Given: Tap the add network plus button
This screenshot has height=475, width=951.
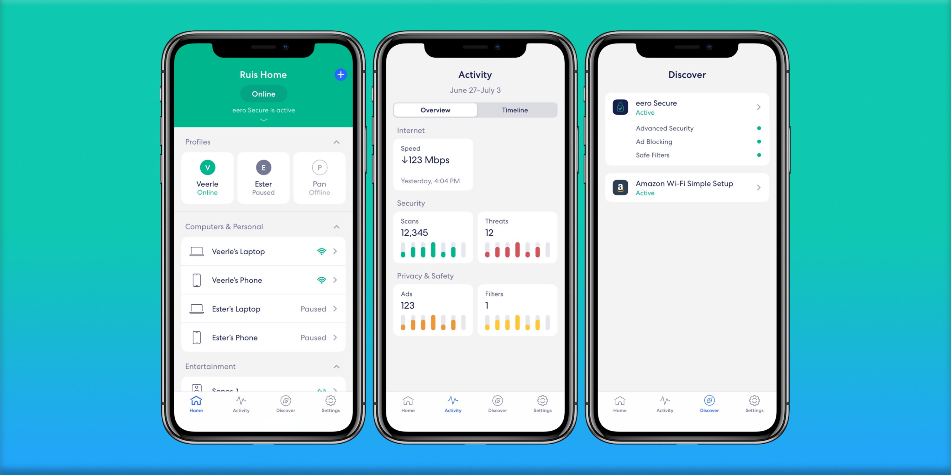Looking at the screenshot, I should pos(340,73).
